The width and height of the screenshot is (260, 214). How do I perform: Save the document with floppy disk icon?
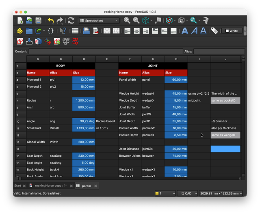(x=39, y=20)
